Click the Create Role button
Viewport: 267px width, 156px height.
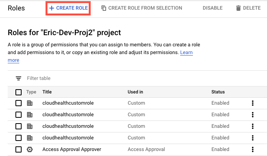click(x=68, y=8)
